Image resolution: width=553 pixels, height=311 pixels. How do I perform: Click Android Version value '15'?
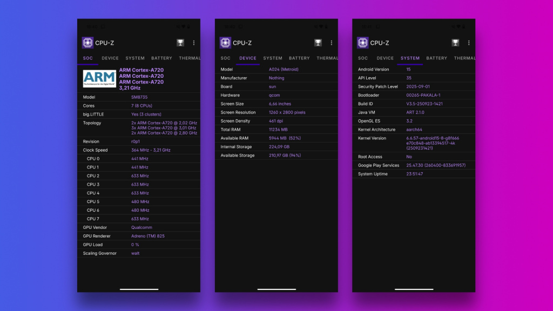pos(408,70)
